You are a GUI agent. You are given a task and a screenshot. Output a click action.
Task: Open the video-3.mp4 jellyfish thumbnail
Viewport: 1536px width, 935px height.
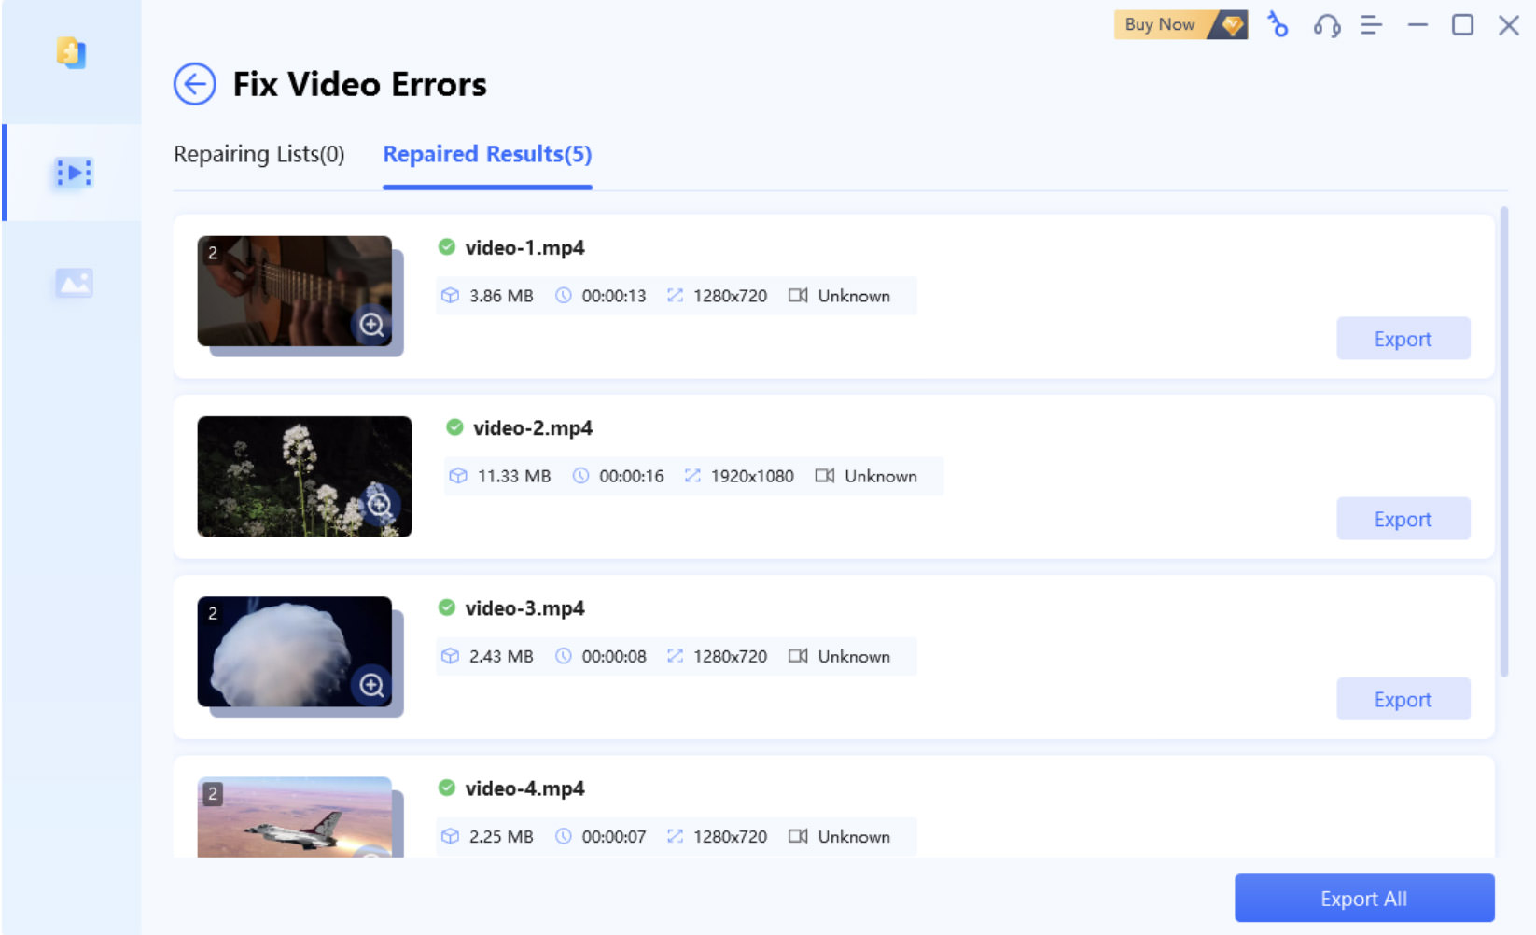click(x=295, y=651)
